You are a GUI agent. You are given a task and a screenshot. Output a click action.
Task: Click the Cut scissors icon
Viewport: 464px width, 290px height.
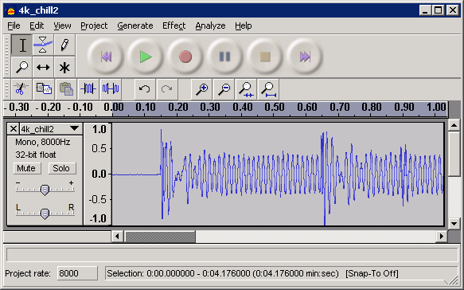point(21,89)
